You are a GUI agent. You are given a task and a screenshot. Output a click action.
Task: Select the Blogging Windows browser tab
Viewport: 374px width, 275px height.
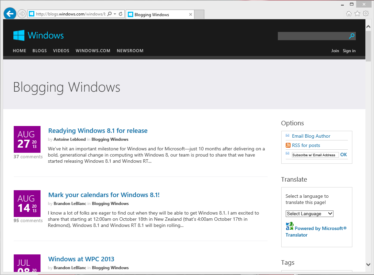coord(160,14)
